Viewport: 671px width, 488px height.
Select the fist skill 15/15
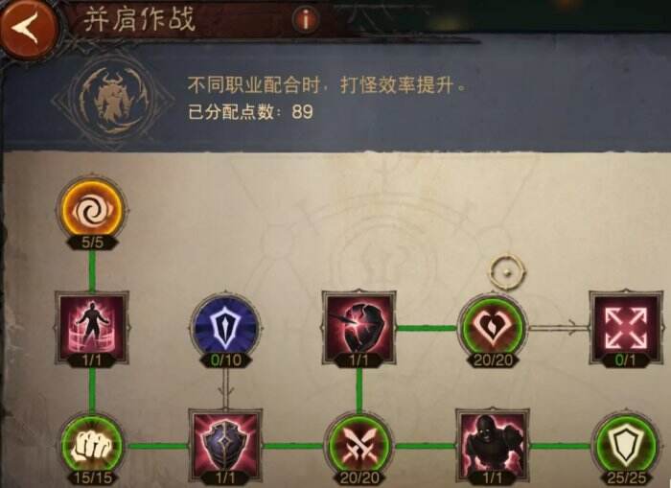pyautogui.click(x=92, y=447)
